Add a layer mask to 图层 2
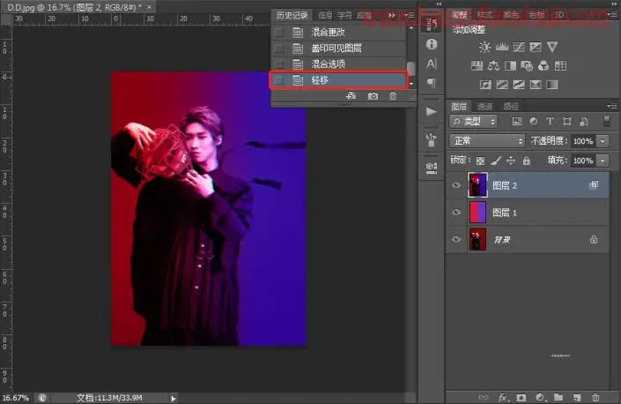Image resolution: width=621 pixels, height=404 pixels. (521, 397)
